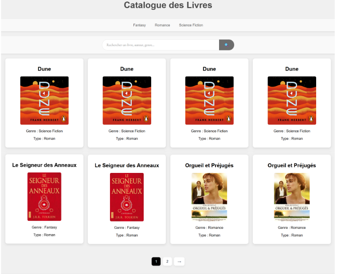Open the Science Fiction genre filter
Viewport: 337px width, 274px height.
click(191, 25)
